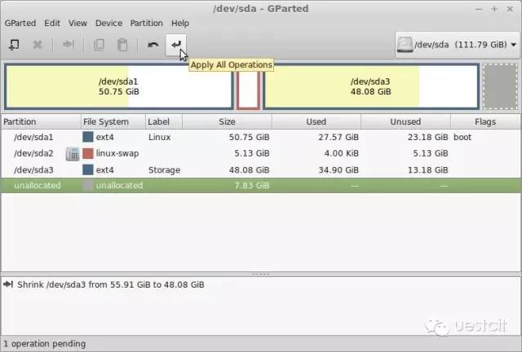
Task: Sort by the Label column header
Action: [164, 121]
